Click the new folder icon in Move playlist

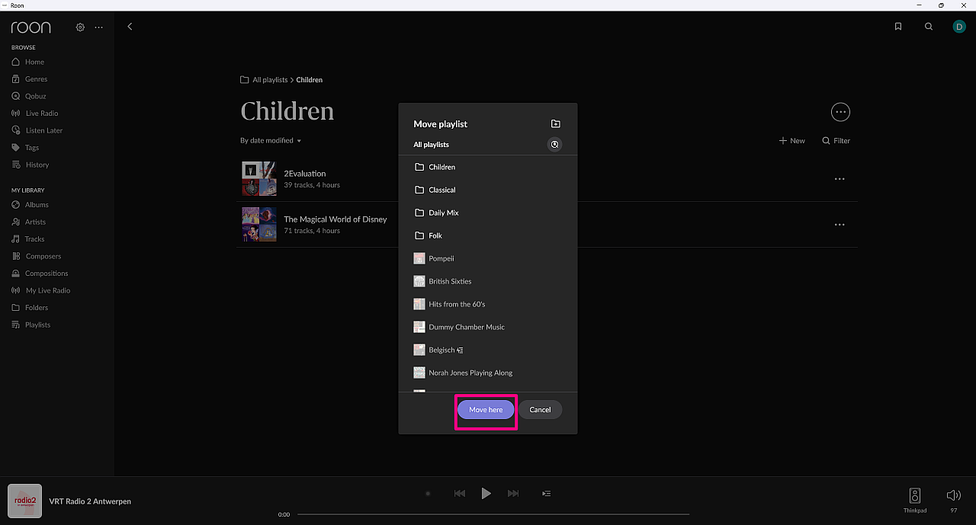[x=555, y=124]
